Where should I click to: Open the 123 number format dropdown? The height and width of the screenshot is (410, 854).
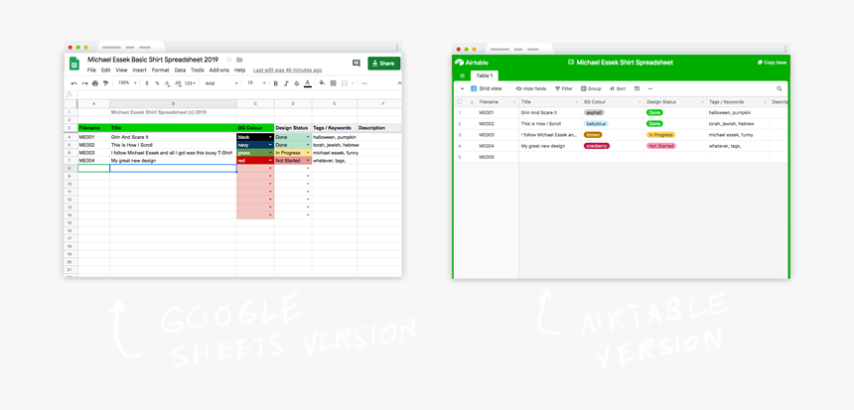tap(190, 83)
